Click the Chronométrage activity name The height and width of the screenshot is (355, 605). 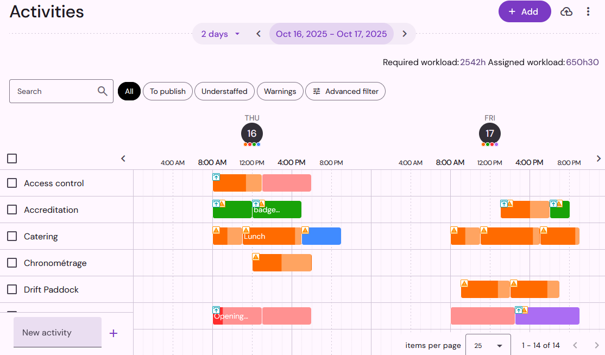point(55,263)
